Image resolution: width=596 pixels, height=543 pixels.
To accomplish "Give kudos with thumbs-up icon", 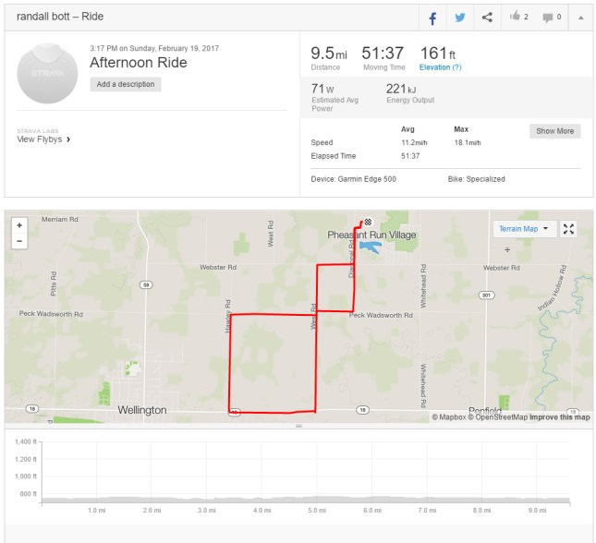I will pyautogui.click(x=516, y=18).
